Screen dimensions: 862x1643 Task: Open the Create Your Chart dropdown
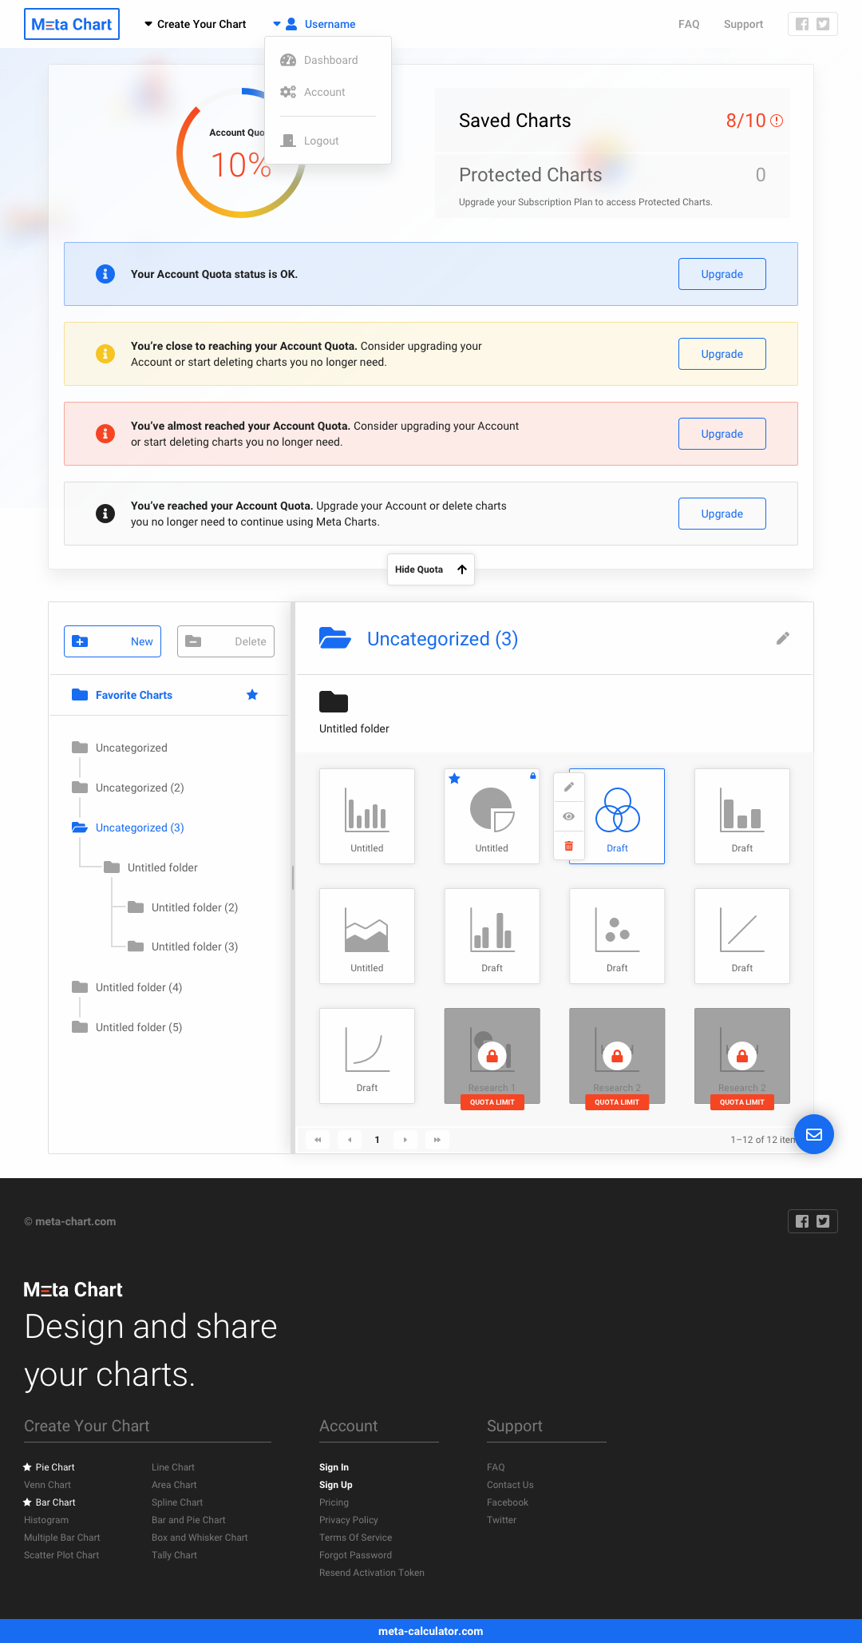(195, 24)
